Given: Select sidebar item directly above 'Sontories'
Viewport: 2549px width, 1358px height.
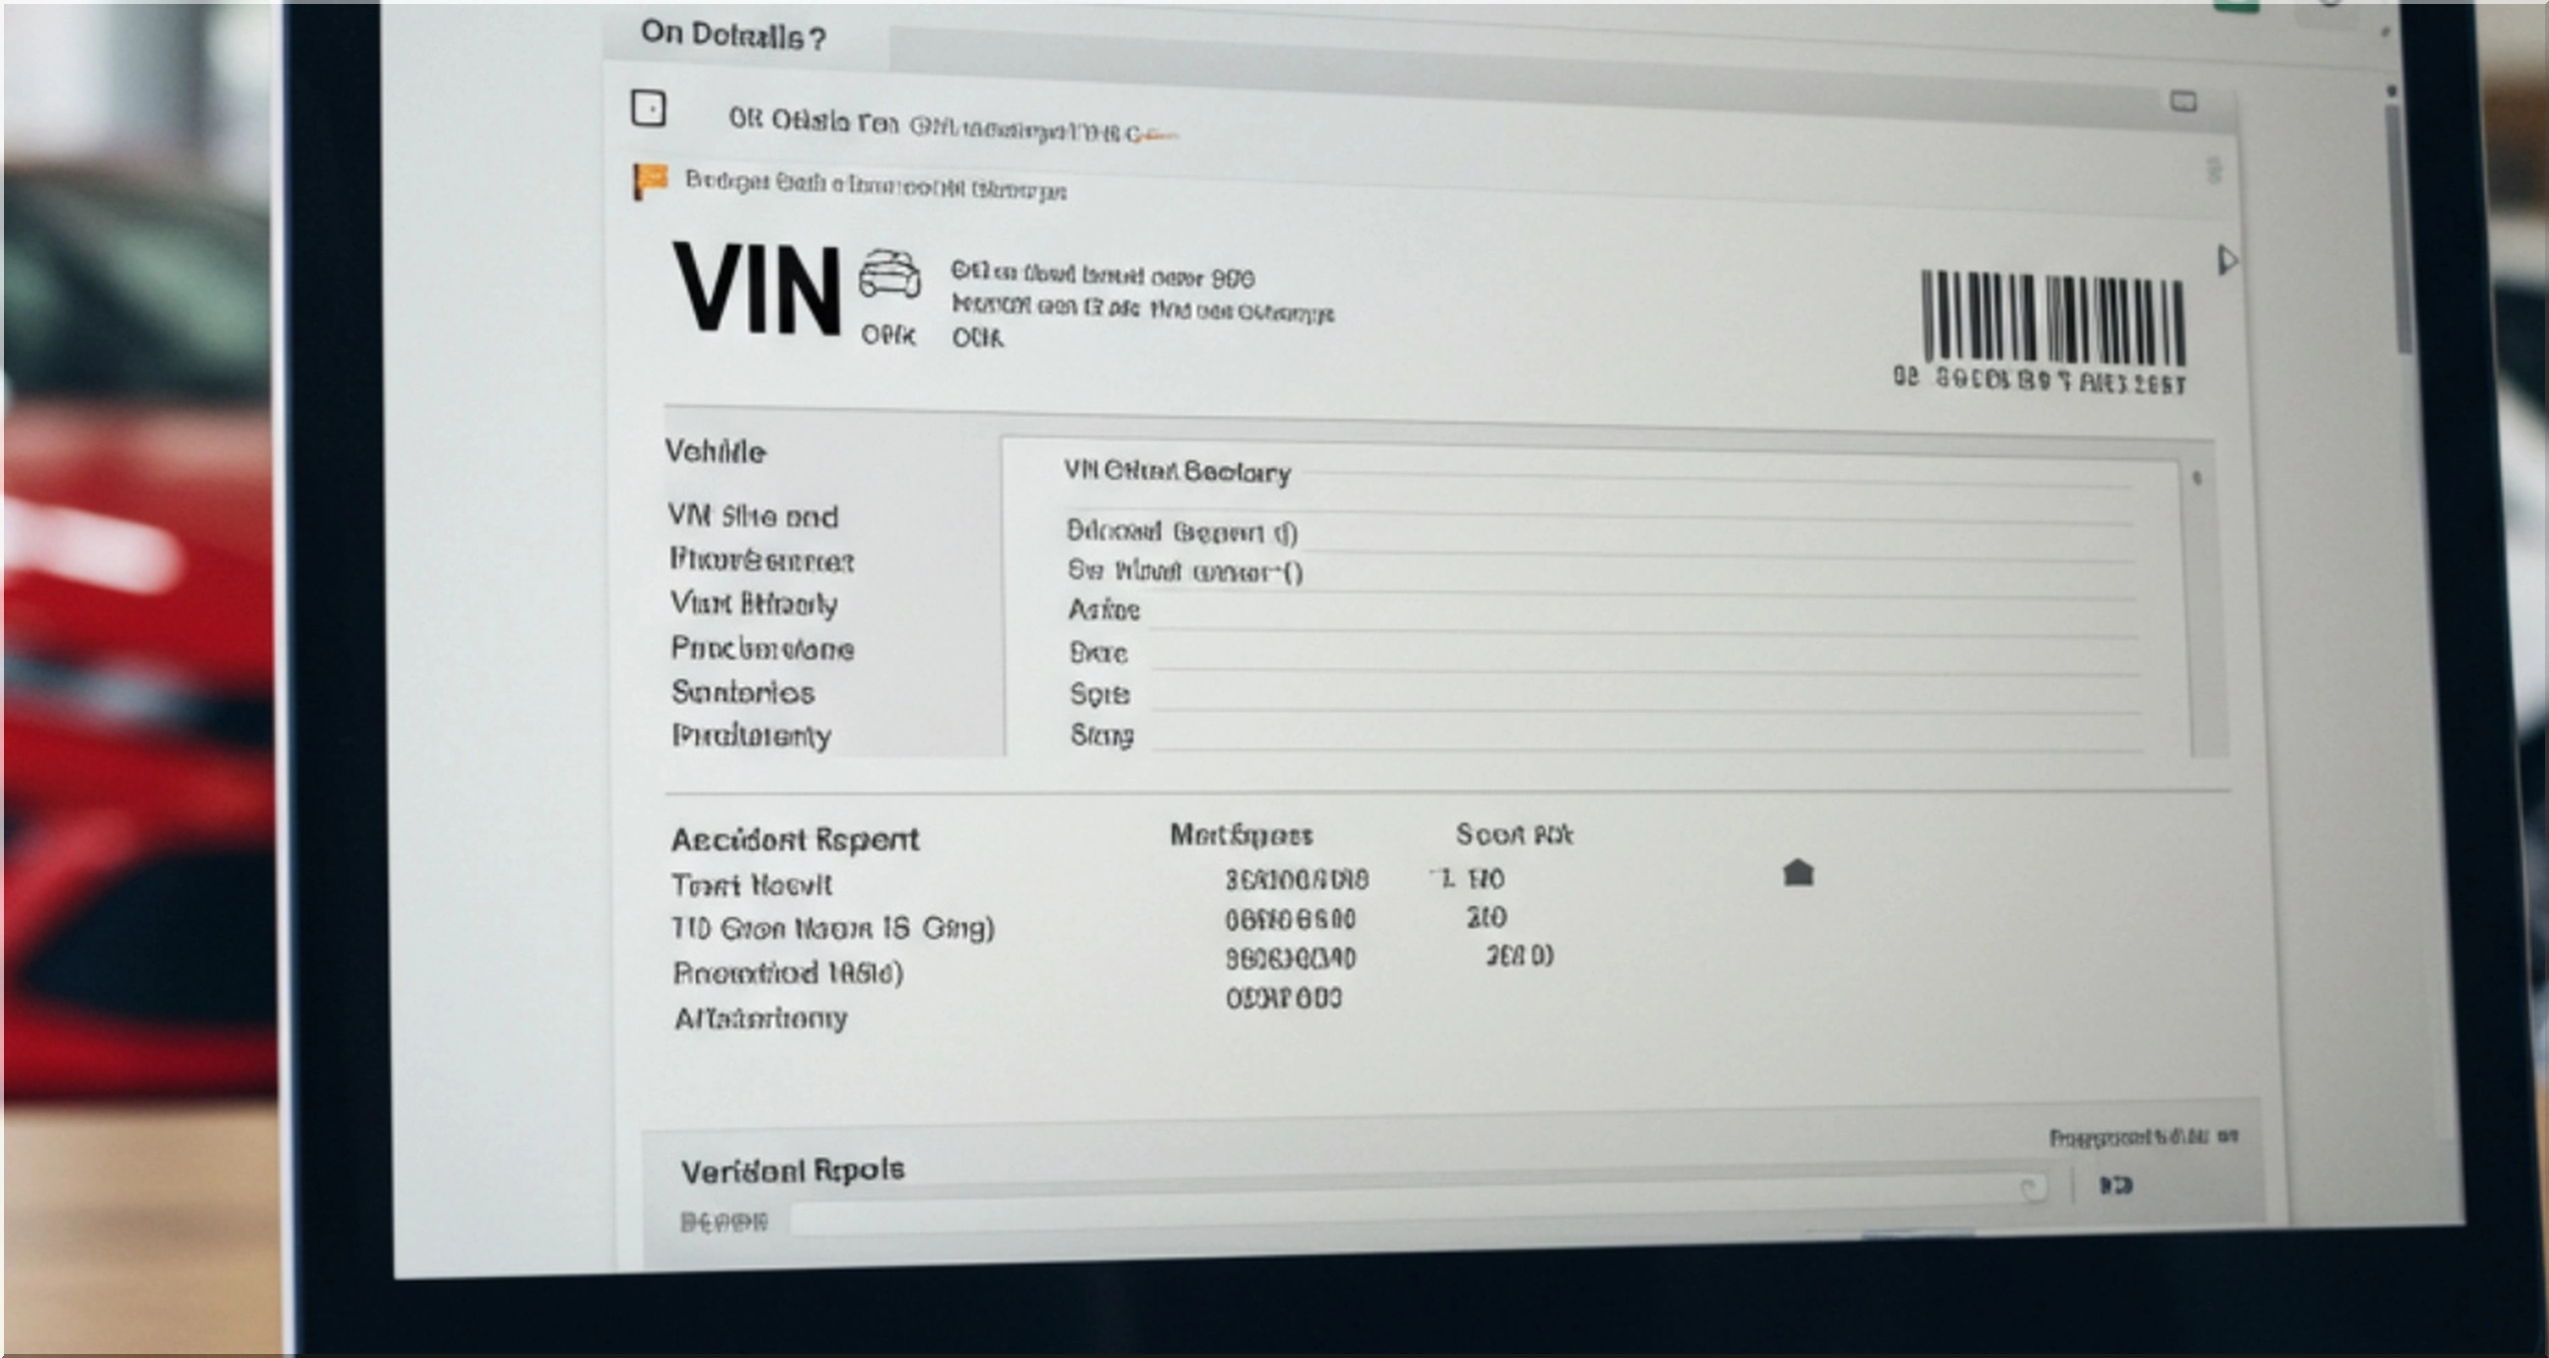Looking at the screenshot, I should [x=763, y=649].
